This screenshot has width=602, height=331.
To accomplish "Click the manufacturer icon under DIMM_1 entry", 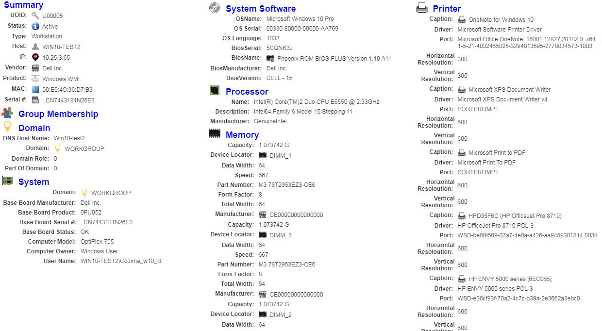I will [x=263, y=215].
